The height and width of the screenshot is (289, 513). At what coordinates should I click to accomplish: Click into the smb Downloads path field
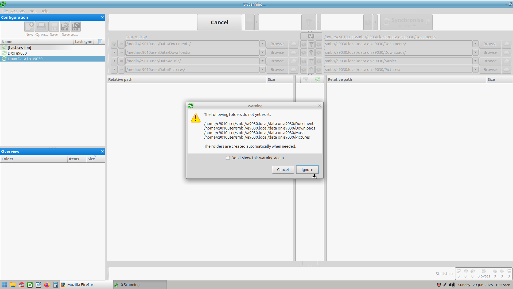[x=398, y=52]
